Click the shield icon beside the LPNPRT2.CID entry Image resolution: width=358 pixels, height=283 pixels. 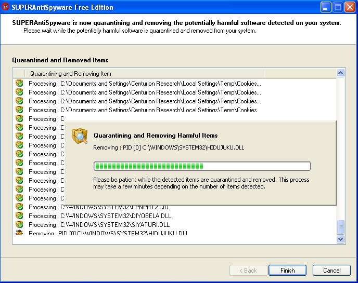tap(19, 207)
